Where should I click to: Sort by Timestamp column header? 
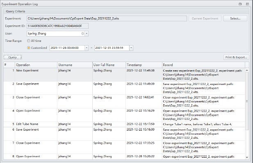144,65
